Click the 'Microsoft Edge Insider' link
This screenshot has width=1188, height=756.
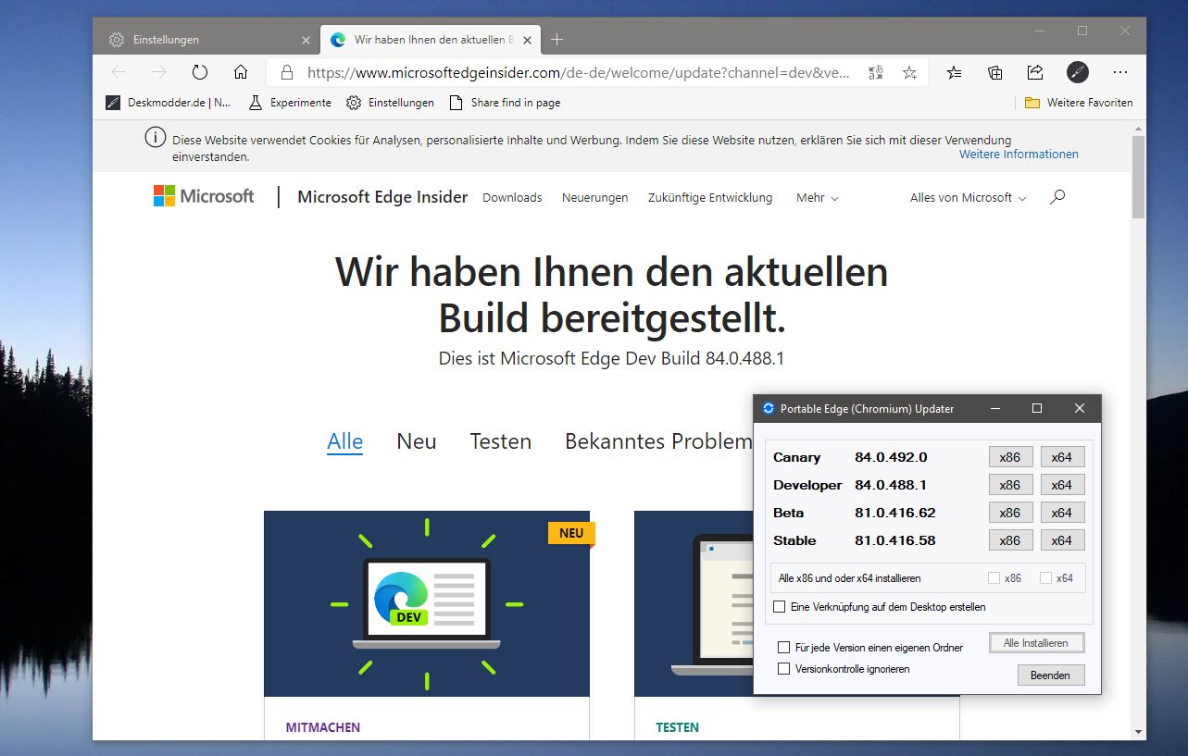click(x=382, y=197)
